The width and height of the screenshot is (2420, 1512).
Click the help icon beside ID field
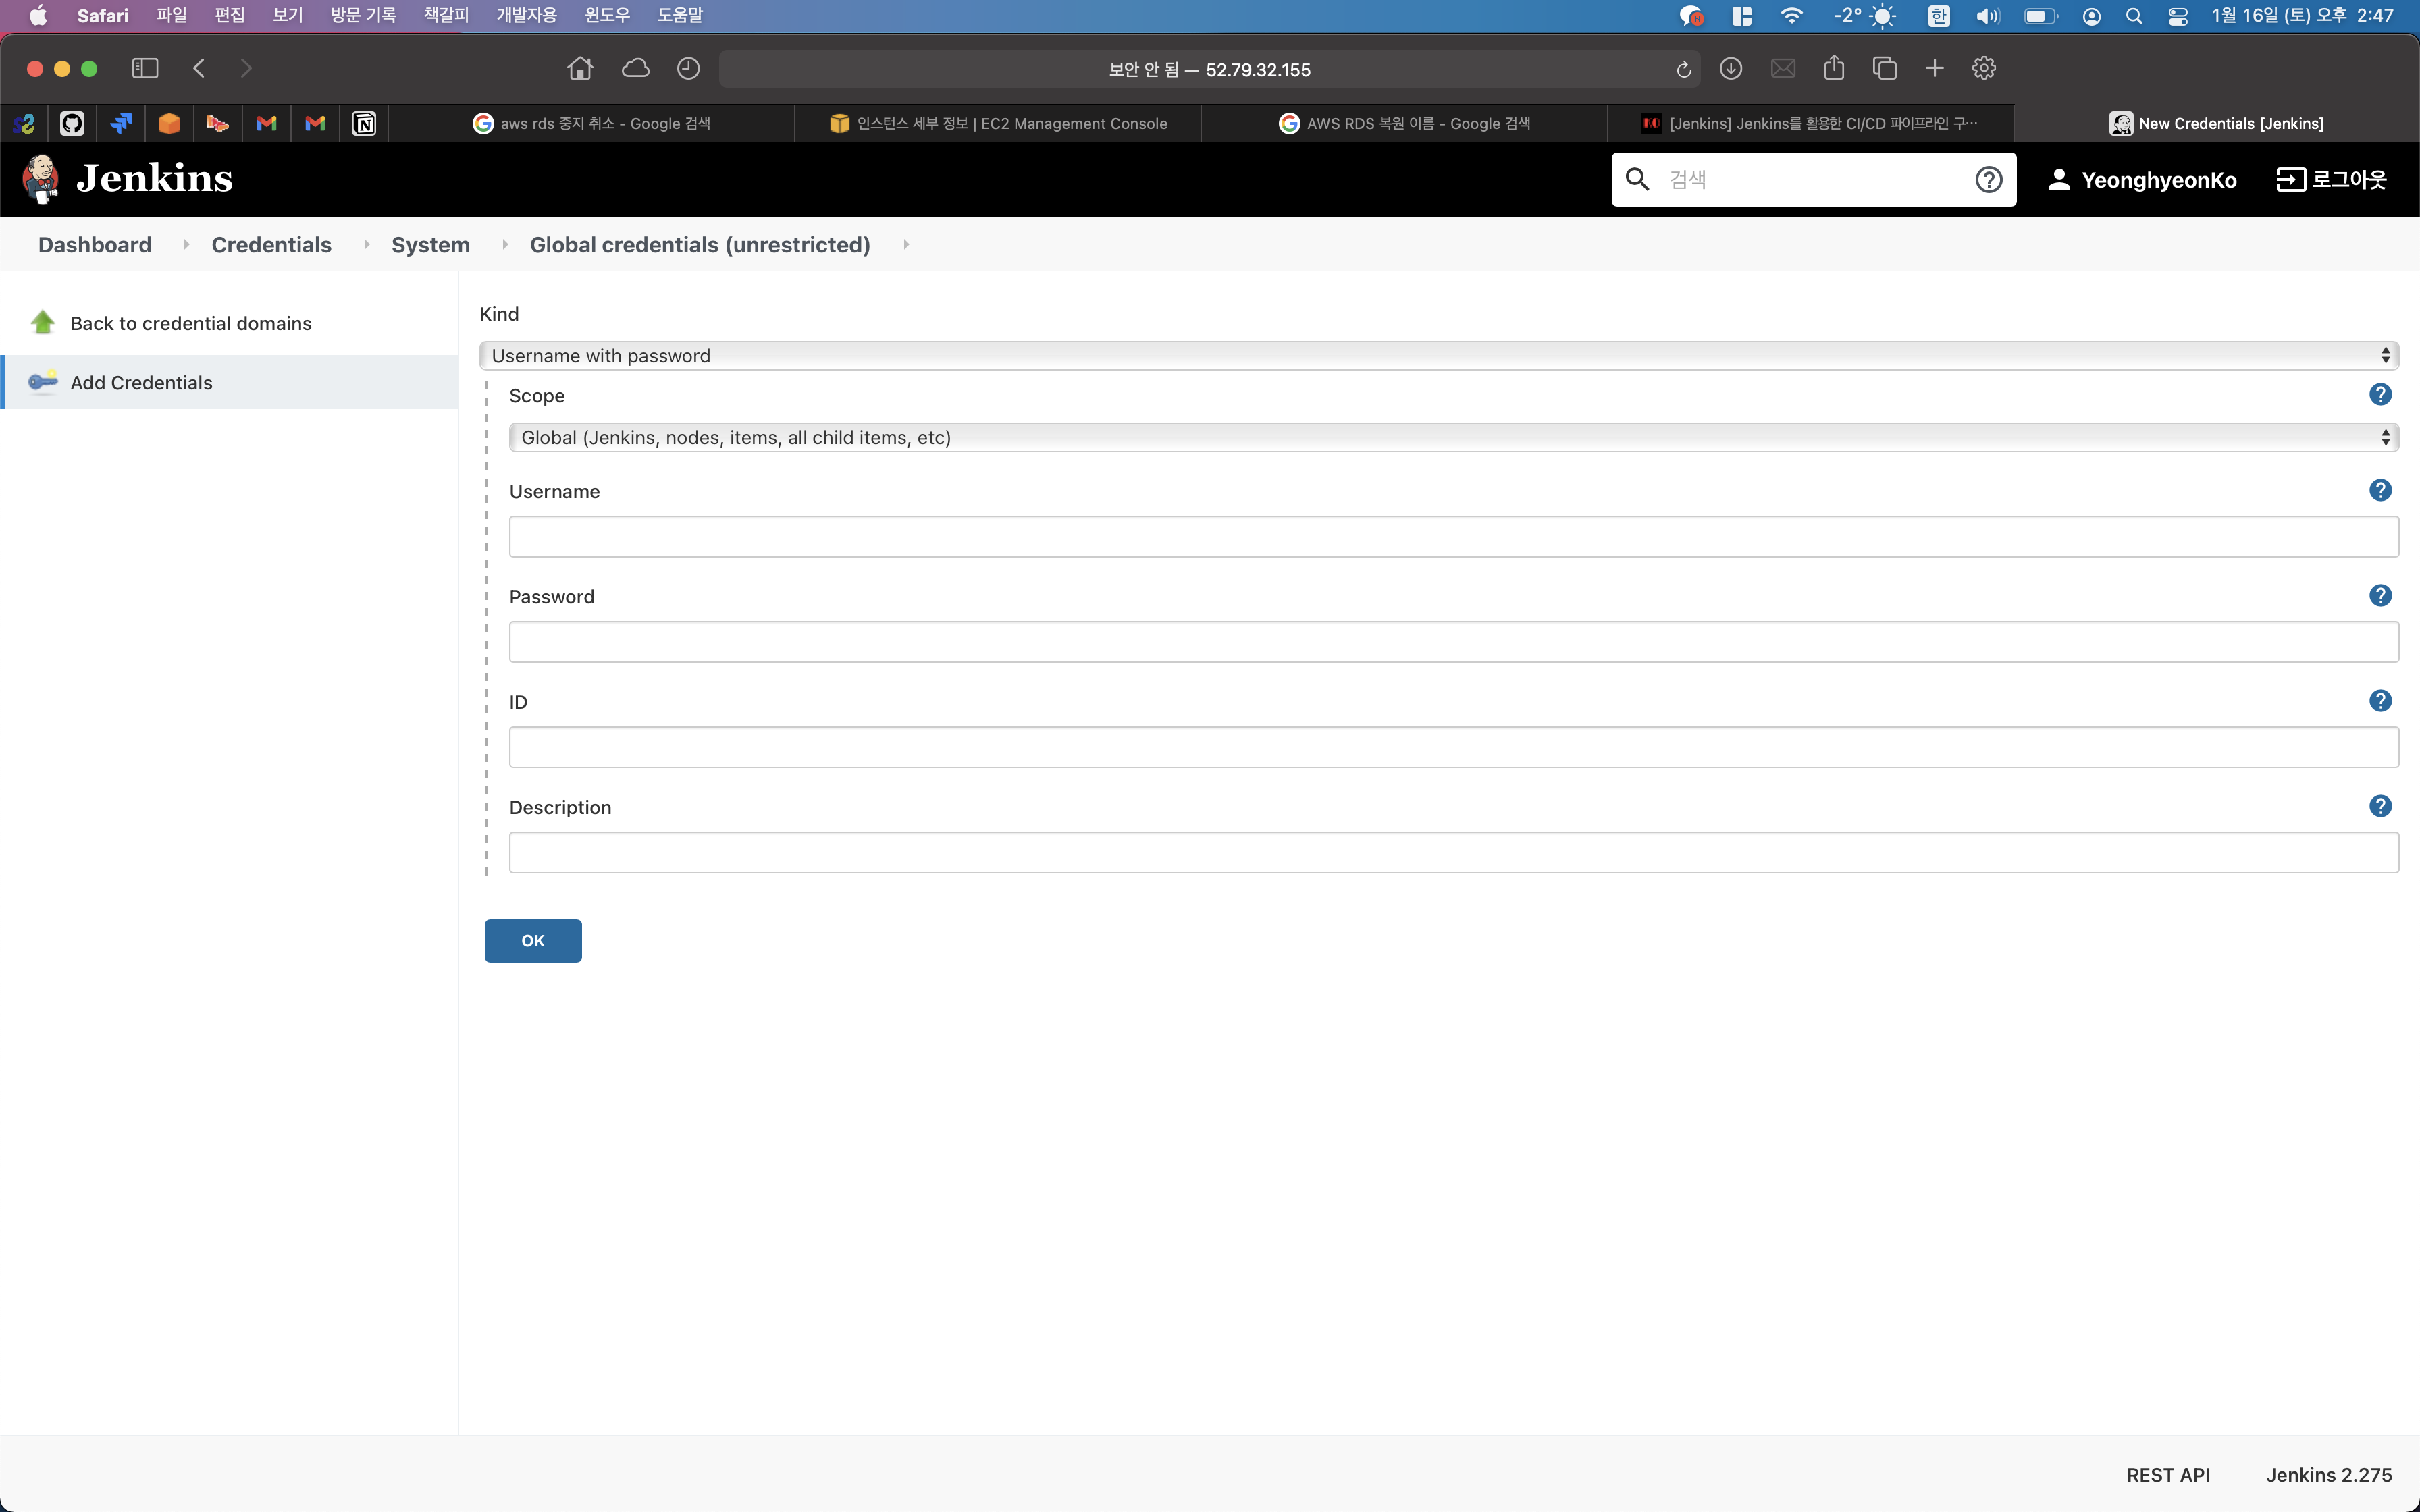click(x=2380, y=701)
